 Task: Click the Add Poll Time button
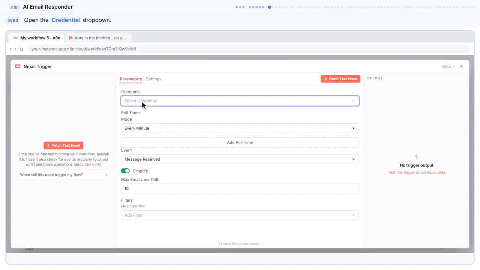pos(240,142)
